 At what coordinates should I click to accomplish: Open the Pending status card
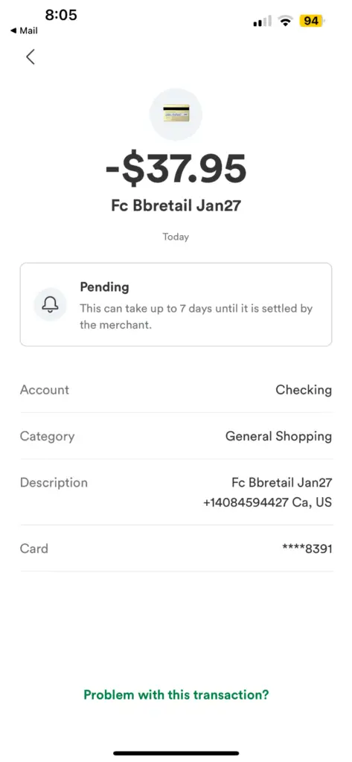176,304
